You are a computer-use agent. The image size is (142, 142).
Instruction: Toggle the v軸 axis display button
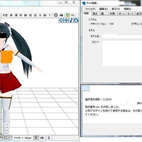(61, 15)
